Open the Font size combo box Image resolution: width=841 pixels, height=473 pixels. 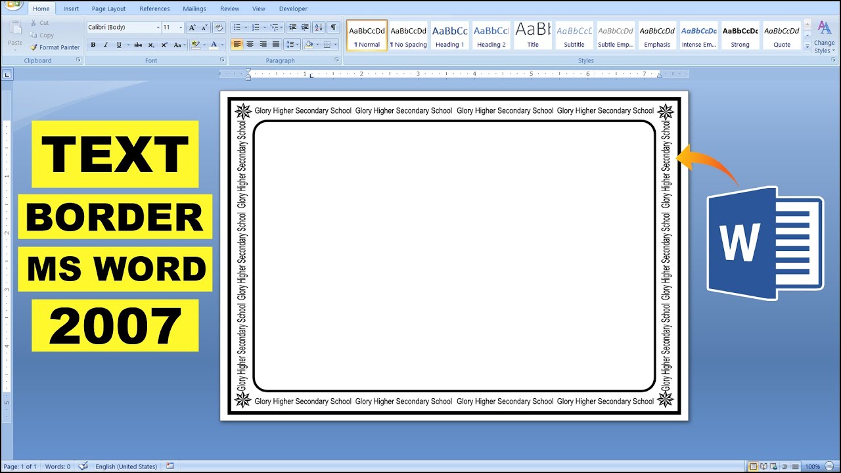[x=173, y=28]
